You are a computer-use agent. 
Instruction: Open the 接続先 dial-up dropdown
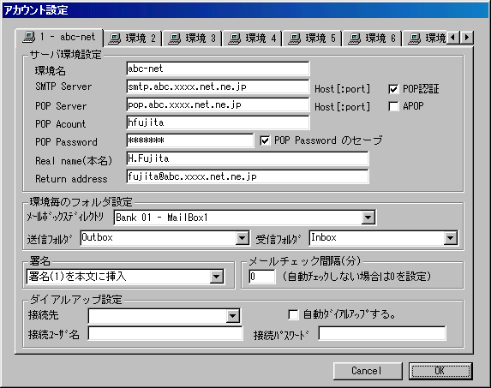point(233,316)
